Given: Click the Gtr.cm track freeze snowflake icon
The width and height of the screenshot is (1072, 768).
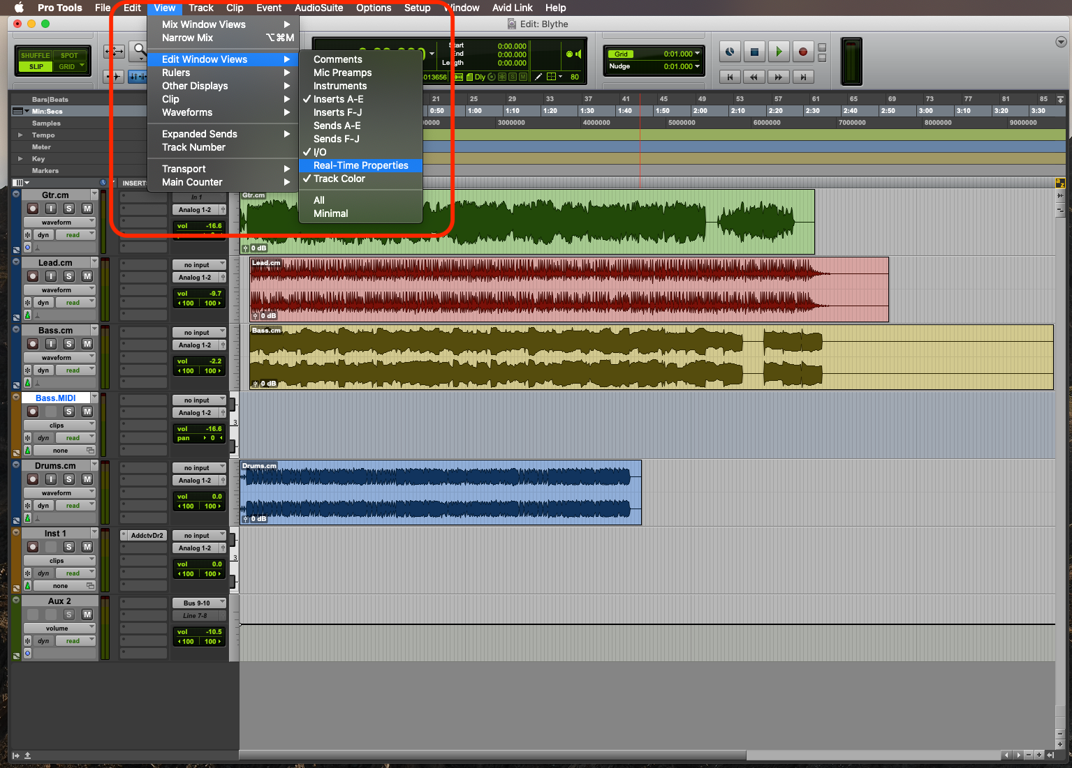Looking at the screenshot, I should coord(28,235).
